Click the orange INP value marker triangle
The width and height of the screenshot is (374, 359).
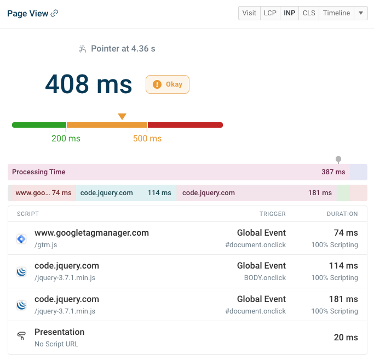tap(122, 116)
